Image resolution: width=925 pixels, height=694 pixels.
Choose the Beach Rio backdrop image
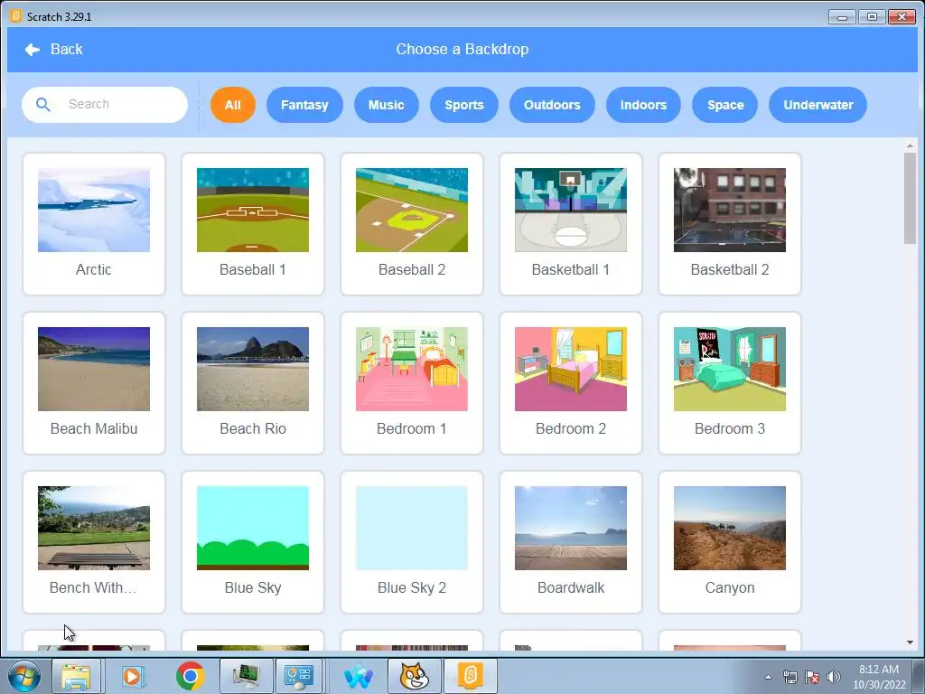click(x=253, y=369)
